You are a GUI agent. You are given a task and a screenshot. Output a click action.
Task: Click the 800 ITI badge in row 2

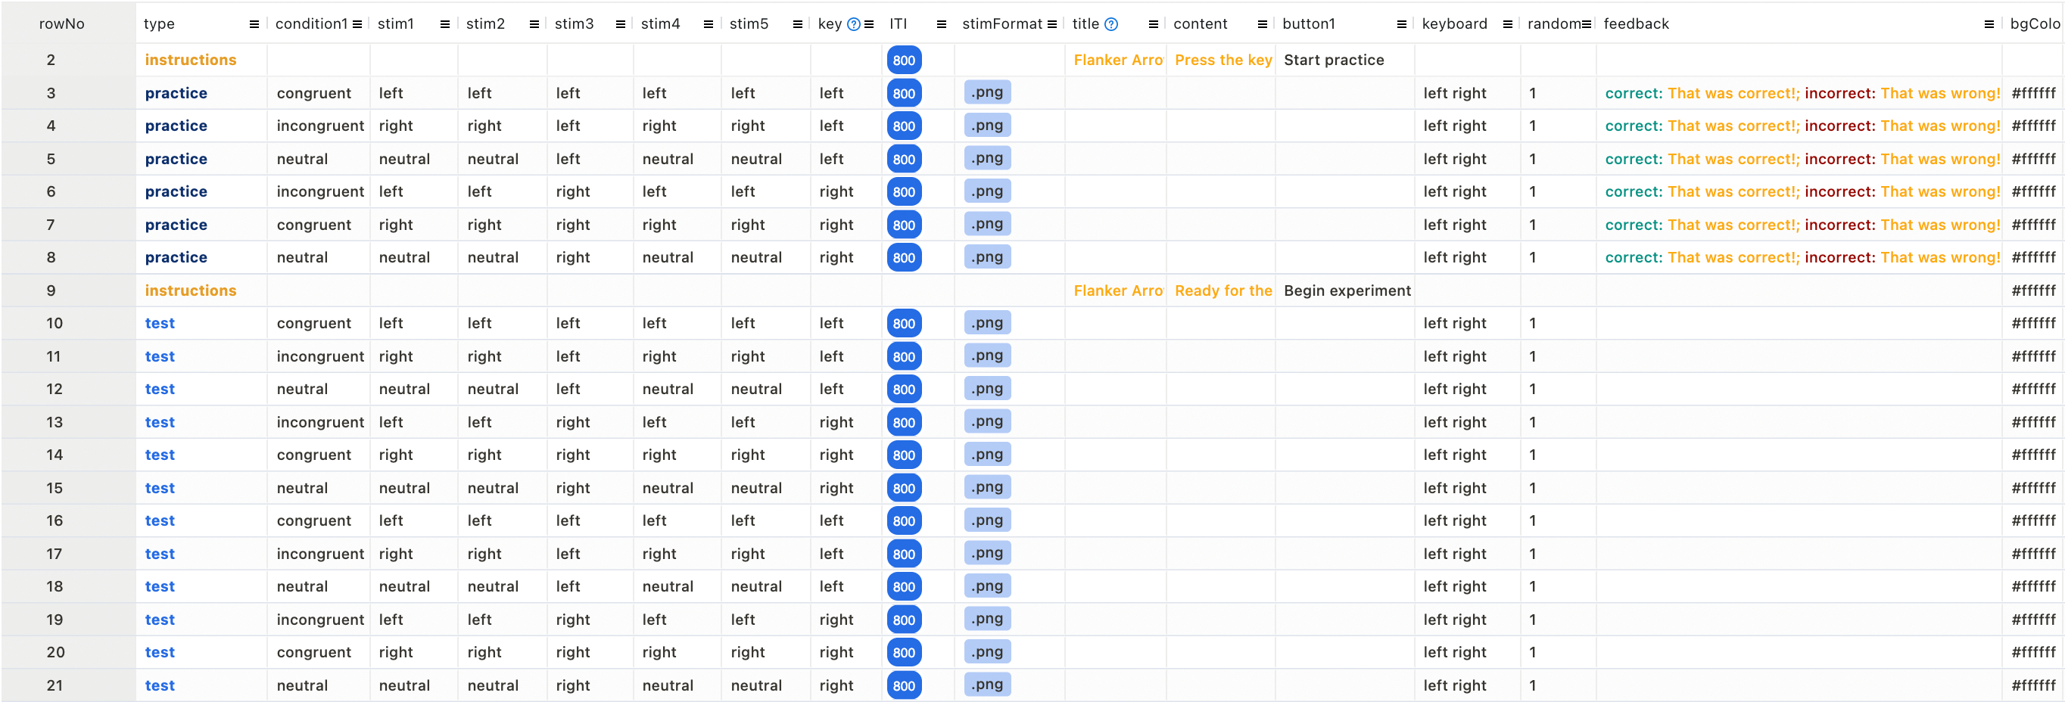[905, 60]
